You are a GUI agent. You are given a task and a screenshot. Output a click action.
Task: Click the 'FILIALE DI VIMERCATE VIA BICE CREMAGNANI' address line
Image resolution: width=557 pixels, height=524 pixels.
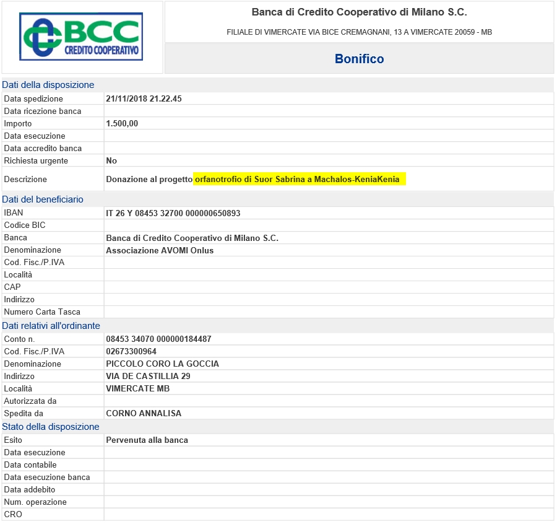[x=359, y=32]
